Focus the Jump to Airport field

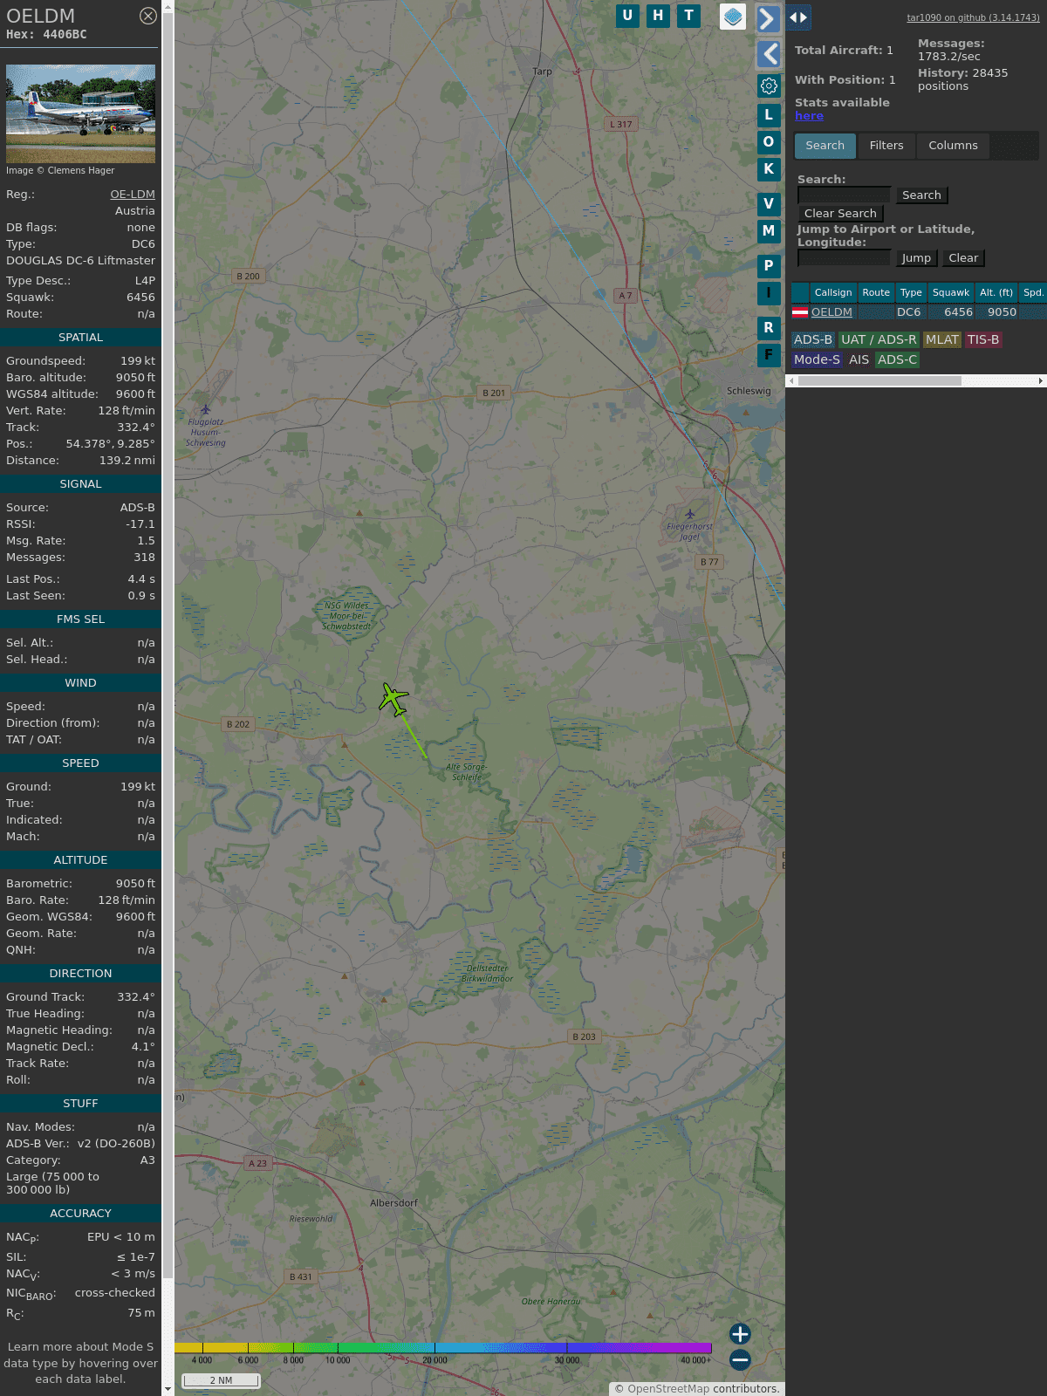tap(845, 258)
